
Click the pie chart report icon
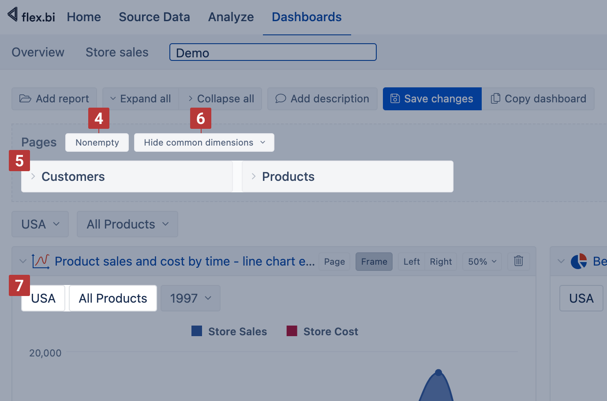point(578,261)
